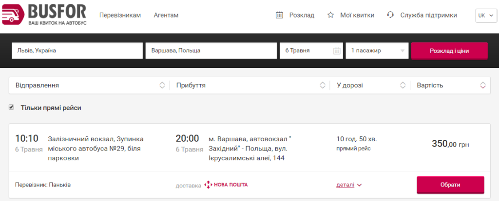Open the calendar icon in date field

pos(337,50)
